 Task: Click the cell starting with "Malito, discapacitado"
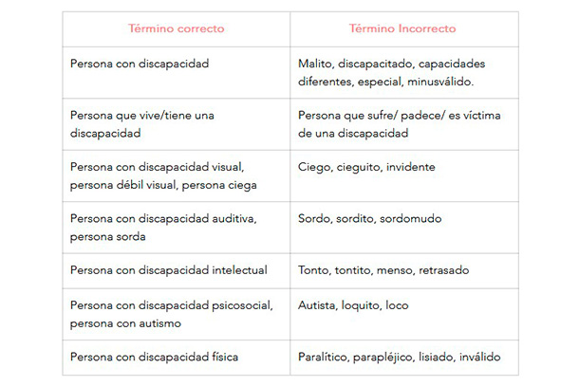[391, 72]
